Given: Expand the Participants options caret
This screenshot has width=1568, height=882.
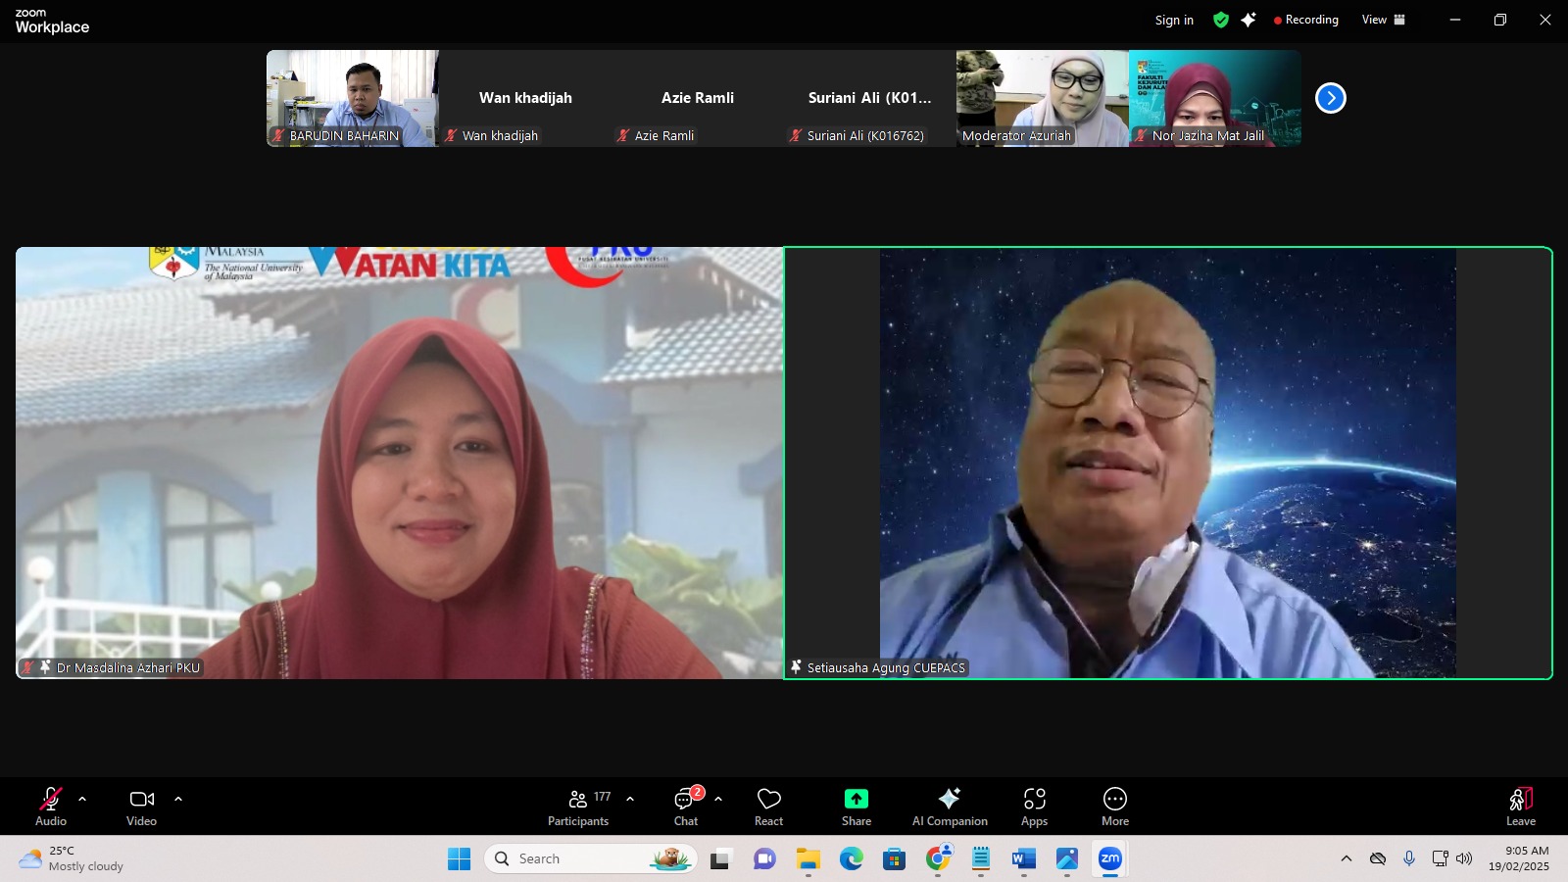Looking at the screenshot, I should pyautogui.click(x=630, y=799).
